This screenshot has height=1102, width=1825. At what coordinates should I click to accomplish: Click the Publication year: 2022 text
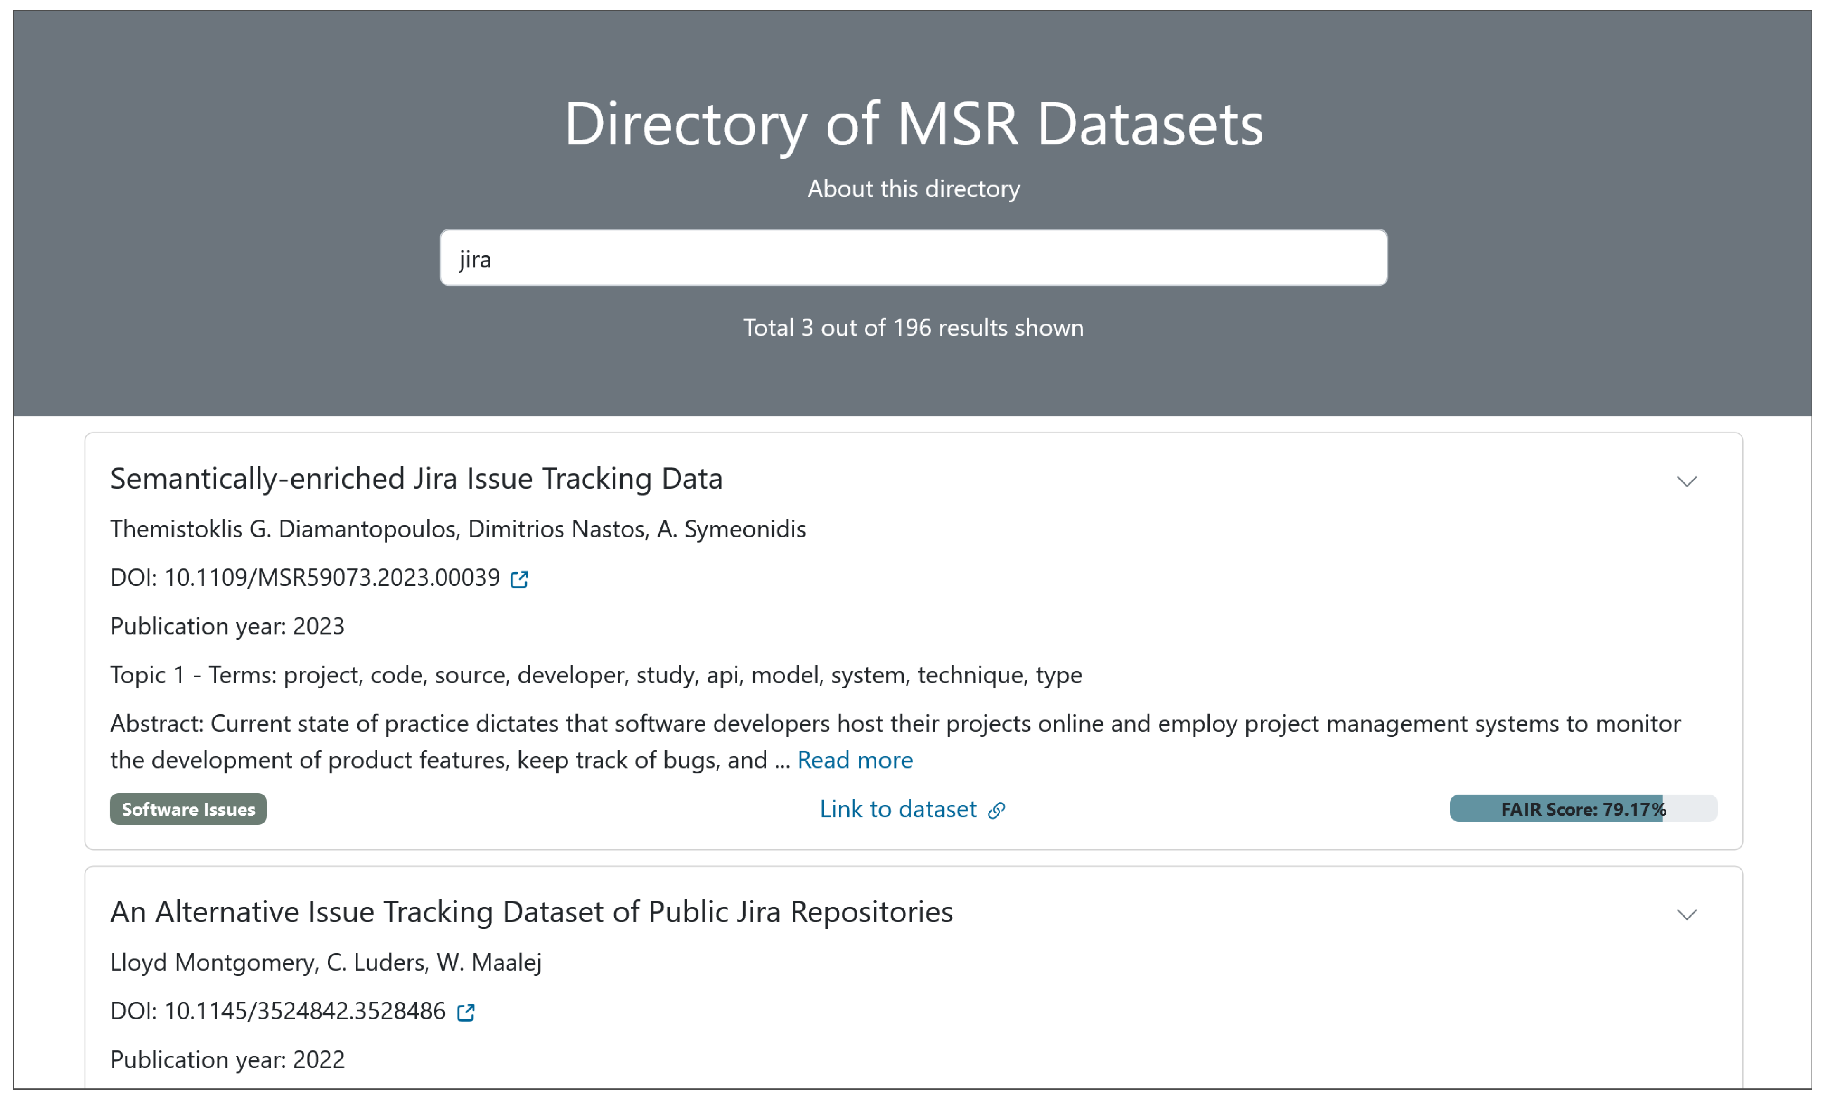(227, 1059)
